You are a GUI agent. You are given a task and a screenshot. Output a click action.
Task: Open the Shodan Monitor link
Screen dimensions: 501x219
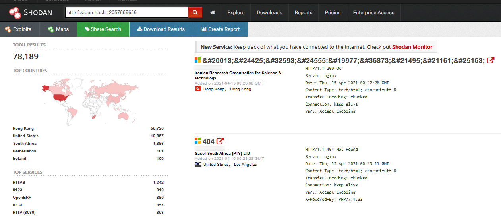(x=412, y=47)
